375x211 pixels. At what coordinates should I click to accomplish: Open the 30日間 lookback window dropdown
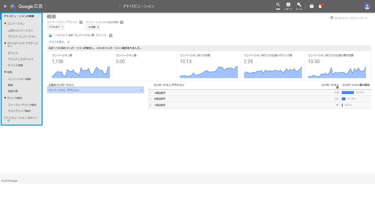(x=93, y=27)
